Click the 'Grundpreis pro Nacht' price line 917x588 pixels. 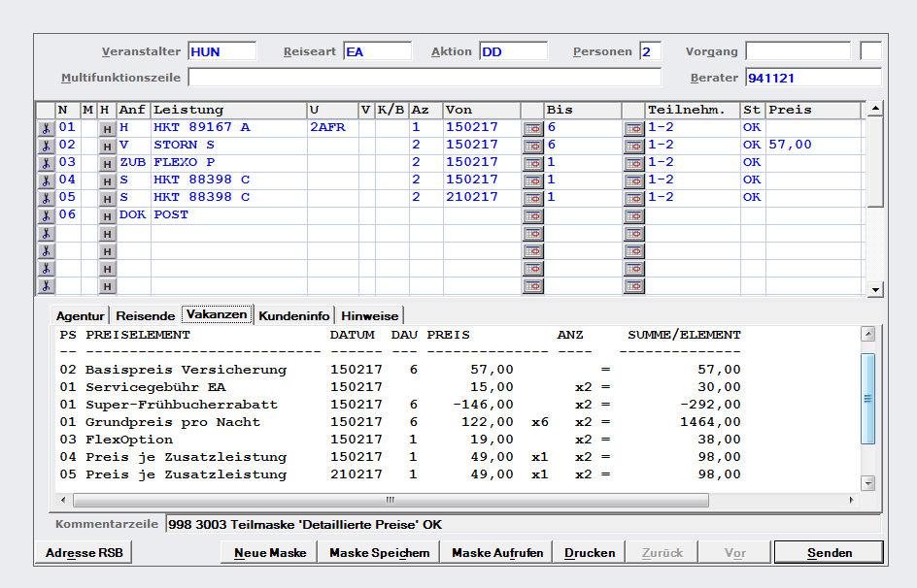[x=400, y=421]
